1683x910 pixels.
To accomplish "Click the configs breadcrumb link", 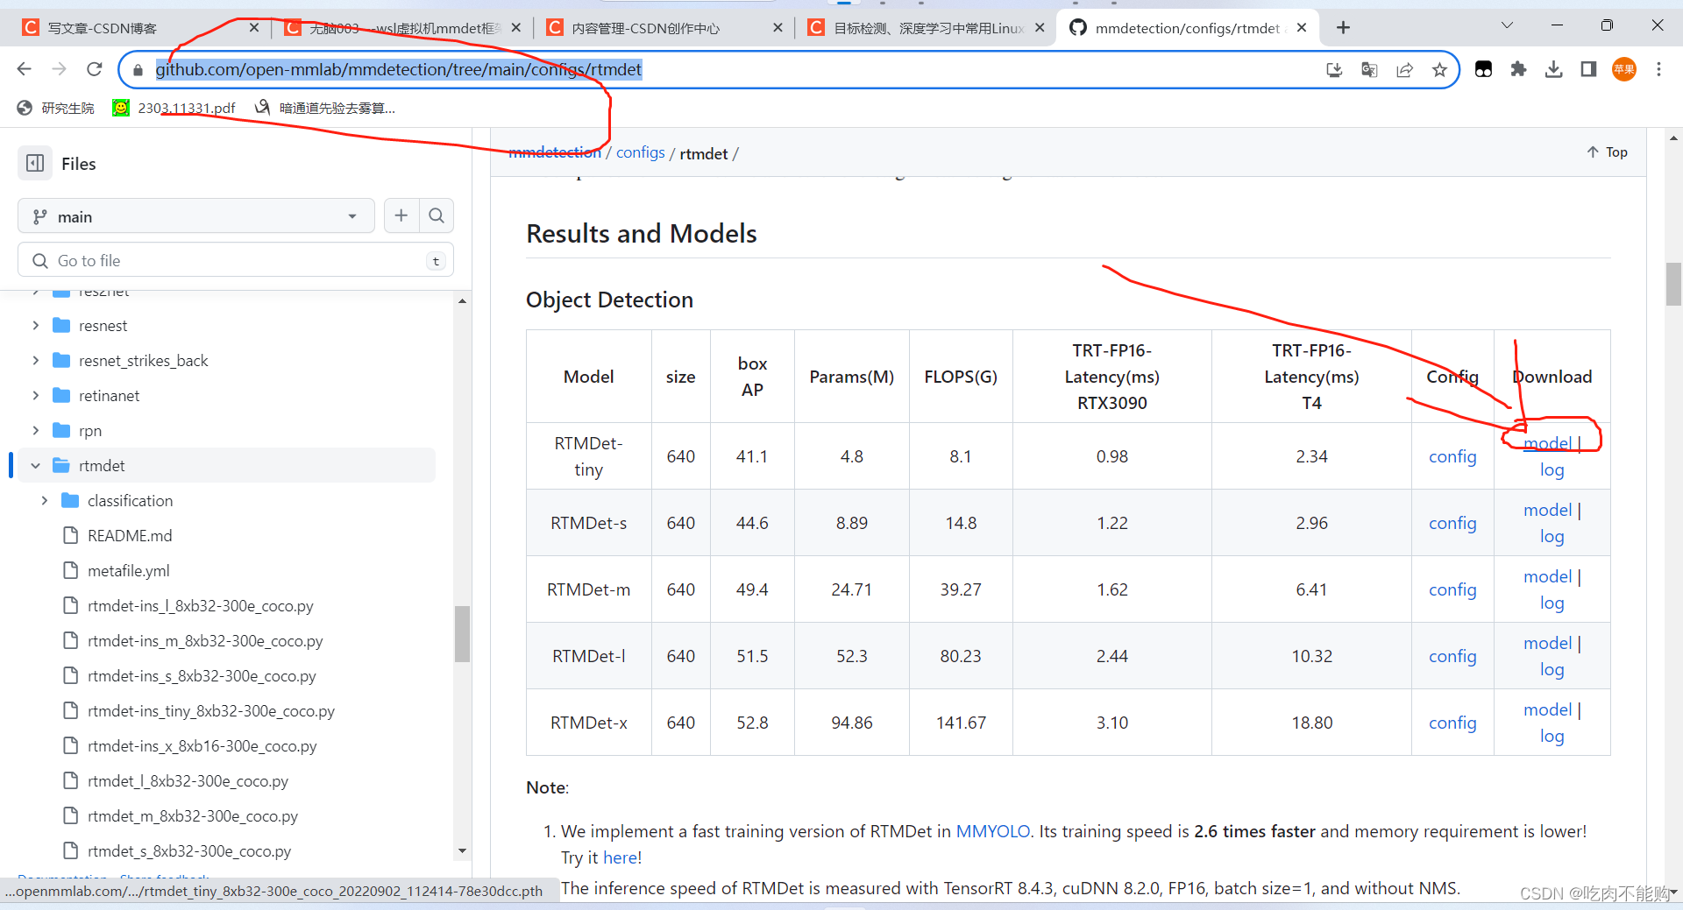I will (x=640, y=152).
